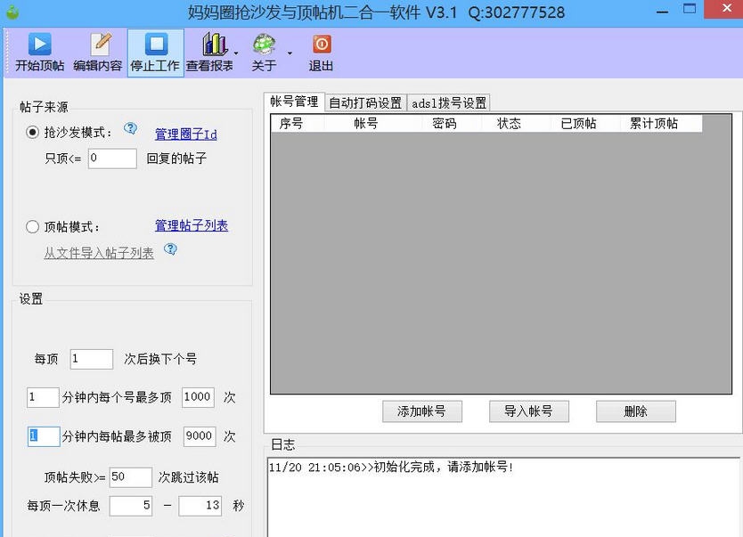The image size is (743, 537).
Task: Click the 导入帐号 import accounts button
Action: (x=528, y=411)
